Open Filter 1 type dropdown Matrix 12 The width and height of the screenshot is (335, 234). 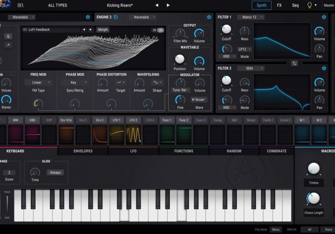pos(250,17)
